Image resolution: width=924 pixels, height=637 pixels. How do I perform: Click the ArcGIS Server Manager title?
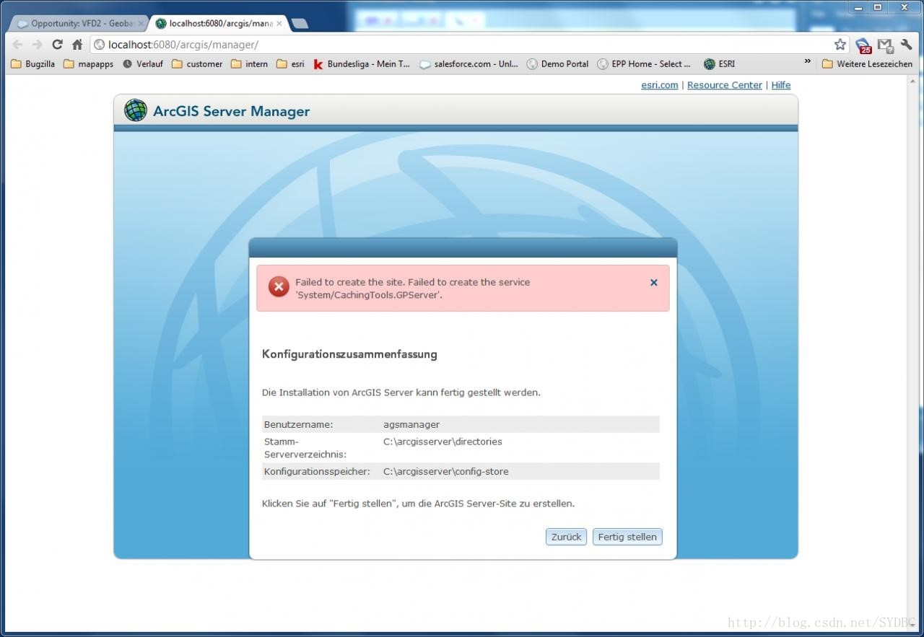click(x=231, y=111)
